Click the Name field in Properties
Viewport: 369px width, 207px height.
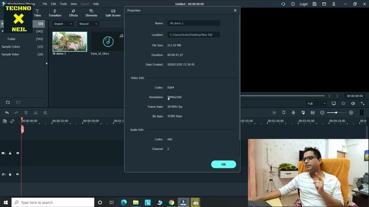pos(194,23)
